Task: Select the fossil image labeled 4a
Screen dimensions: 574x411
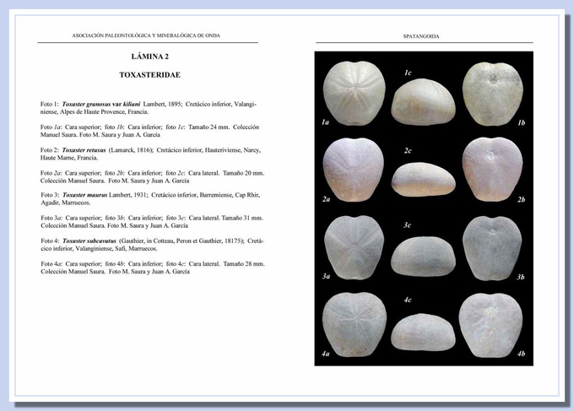Action: (x=355, y=325)
